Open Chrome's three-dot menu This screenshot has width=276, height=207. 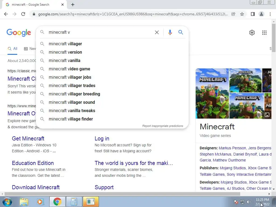tap(270, 14)
